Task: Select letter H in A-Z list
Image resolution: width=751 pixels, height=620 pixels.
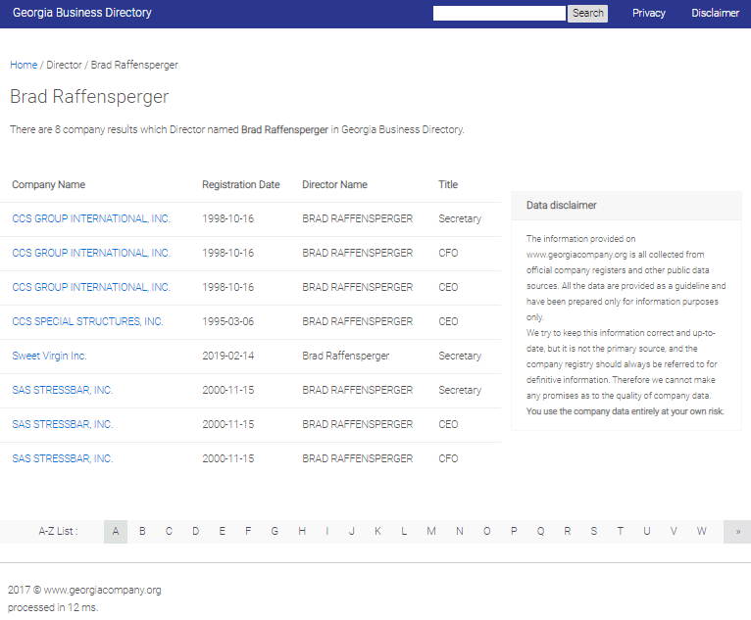Action: (x=302, y=532)
